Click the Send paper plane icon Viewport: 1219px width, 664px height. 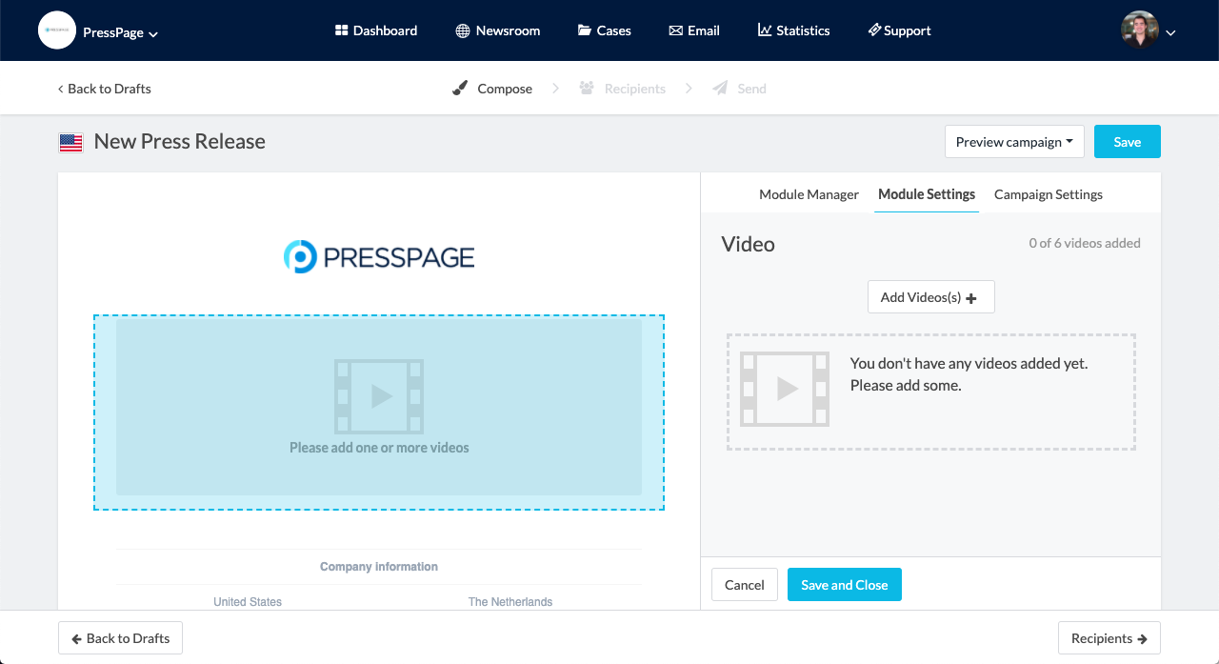click(720, 89)
